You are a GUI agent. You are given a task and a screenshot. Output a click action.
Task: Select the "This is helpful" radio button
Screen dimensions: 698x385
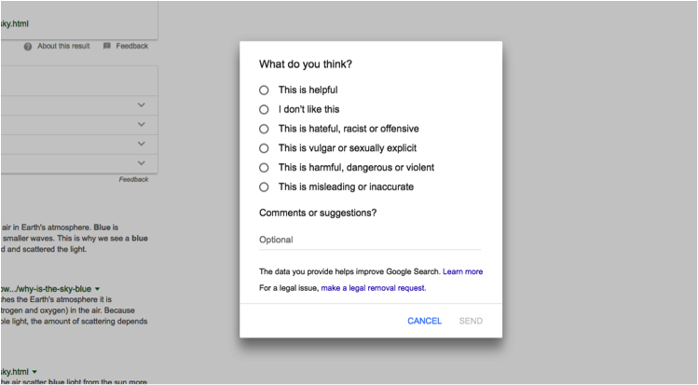pyautogui.click(x=264, y=89)
